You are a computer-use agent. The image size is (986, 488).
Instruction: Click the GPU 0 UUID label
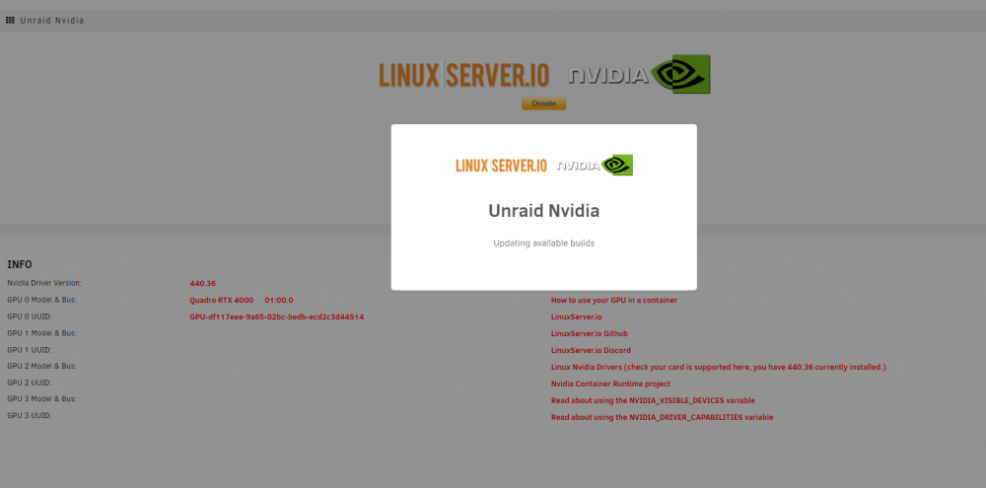29,315
